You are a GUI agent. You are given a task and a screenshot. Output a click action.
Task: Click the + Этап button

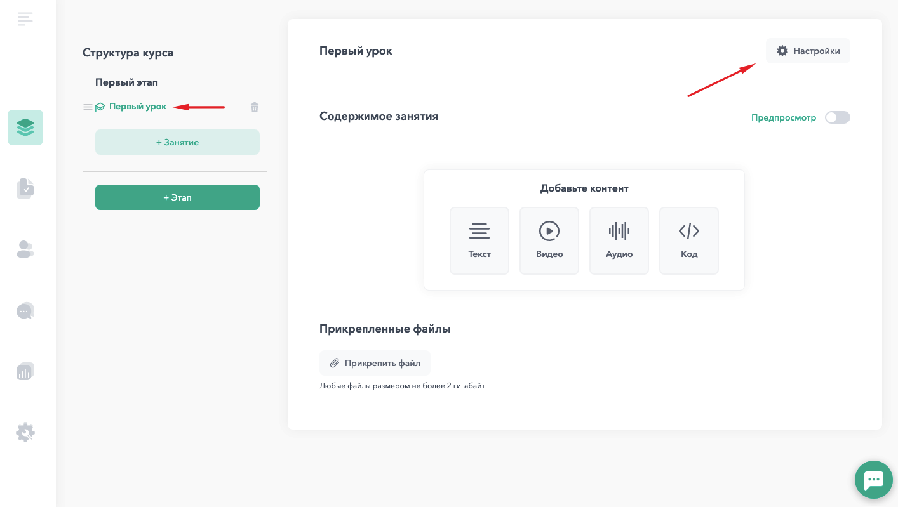pos(177,197)
